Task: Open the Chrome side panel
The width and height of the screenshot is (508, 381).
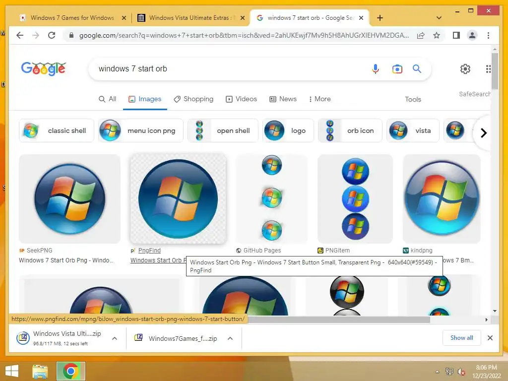Action: [456, 35]
